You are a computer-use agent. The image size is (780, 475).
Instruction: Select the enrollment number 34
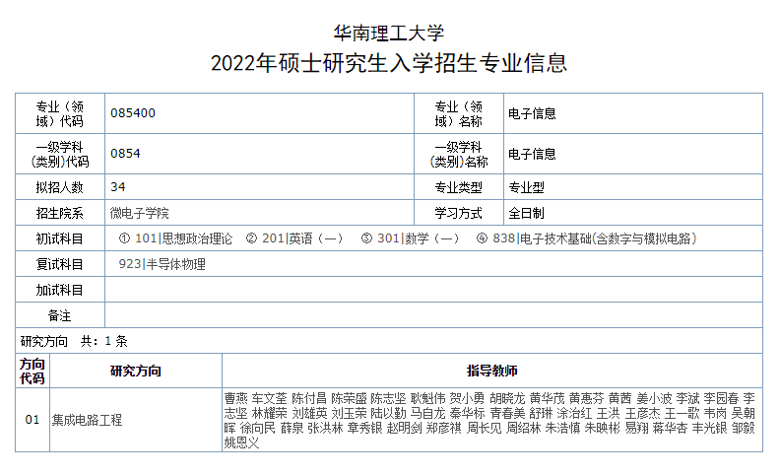(x=118, y=186)
